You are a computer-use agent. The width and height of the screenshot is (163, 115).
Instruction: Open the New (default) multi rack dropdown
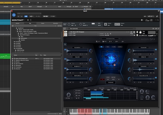[102, 29]
